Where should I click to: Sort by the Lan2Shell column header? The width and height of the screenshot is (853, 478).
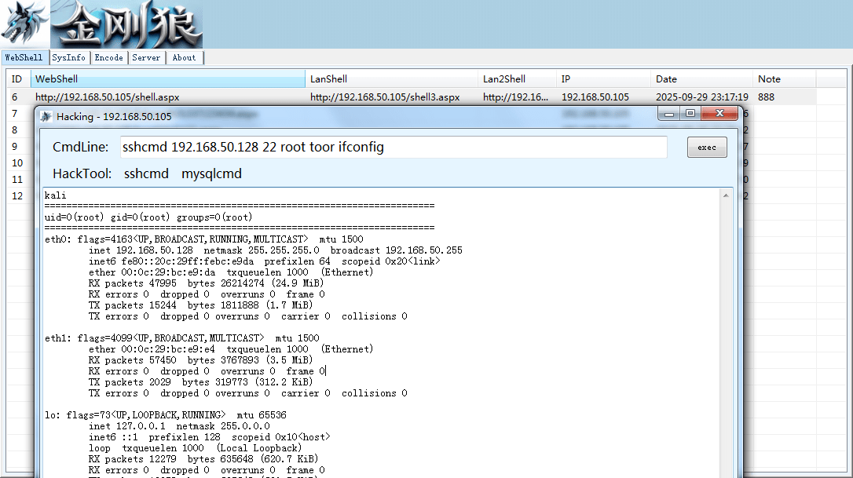click(x=518, y=78)
